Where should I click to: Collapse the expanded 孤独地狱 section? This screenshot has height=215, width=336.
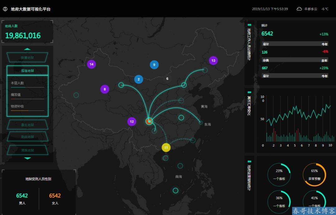27,70
